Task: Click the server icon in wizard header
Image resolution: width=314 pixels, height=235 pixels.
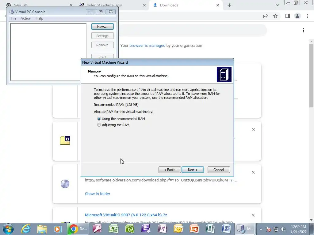Action: 224,75
